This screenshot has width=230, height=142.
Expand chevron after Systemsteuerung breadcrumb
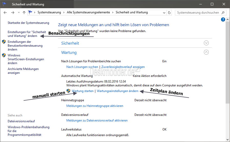(64, 13)
